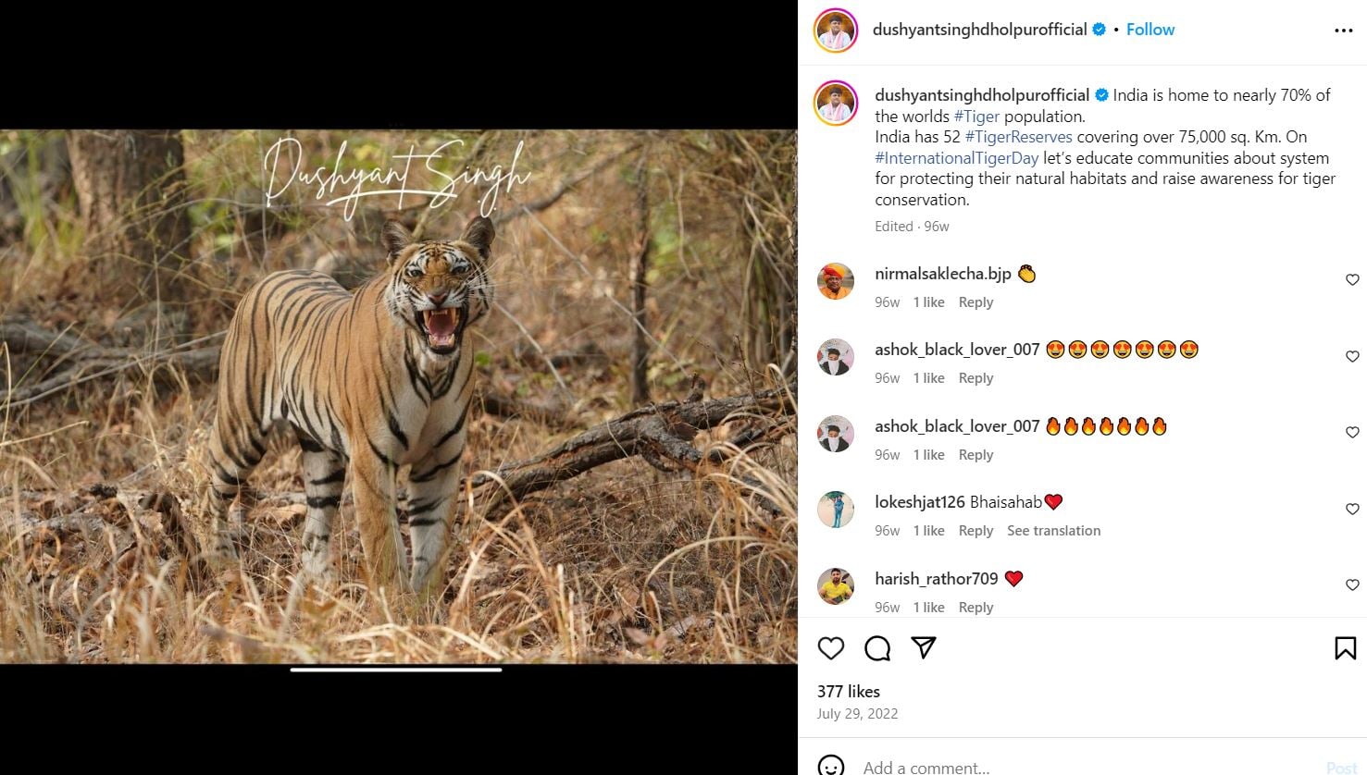
Task: Open ashok_black_lover_007's profile from heart-eyes comment
Action: click(957, 350)
